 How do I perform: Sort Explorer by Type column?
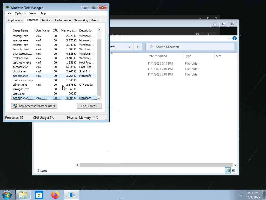(199, 56)
